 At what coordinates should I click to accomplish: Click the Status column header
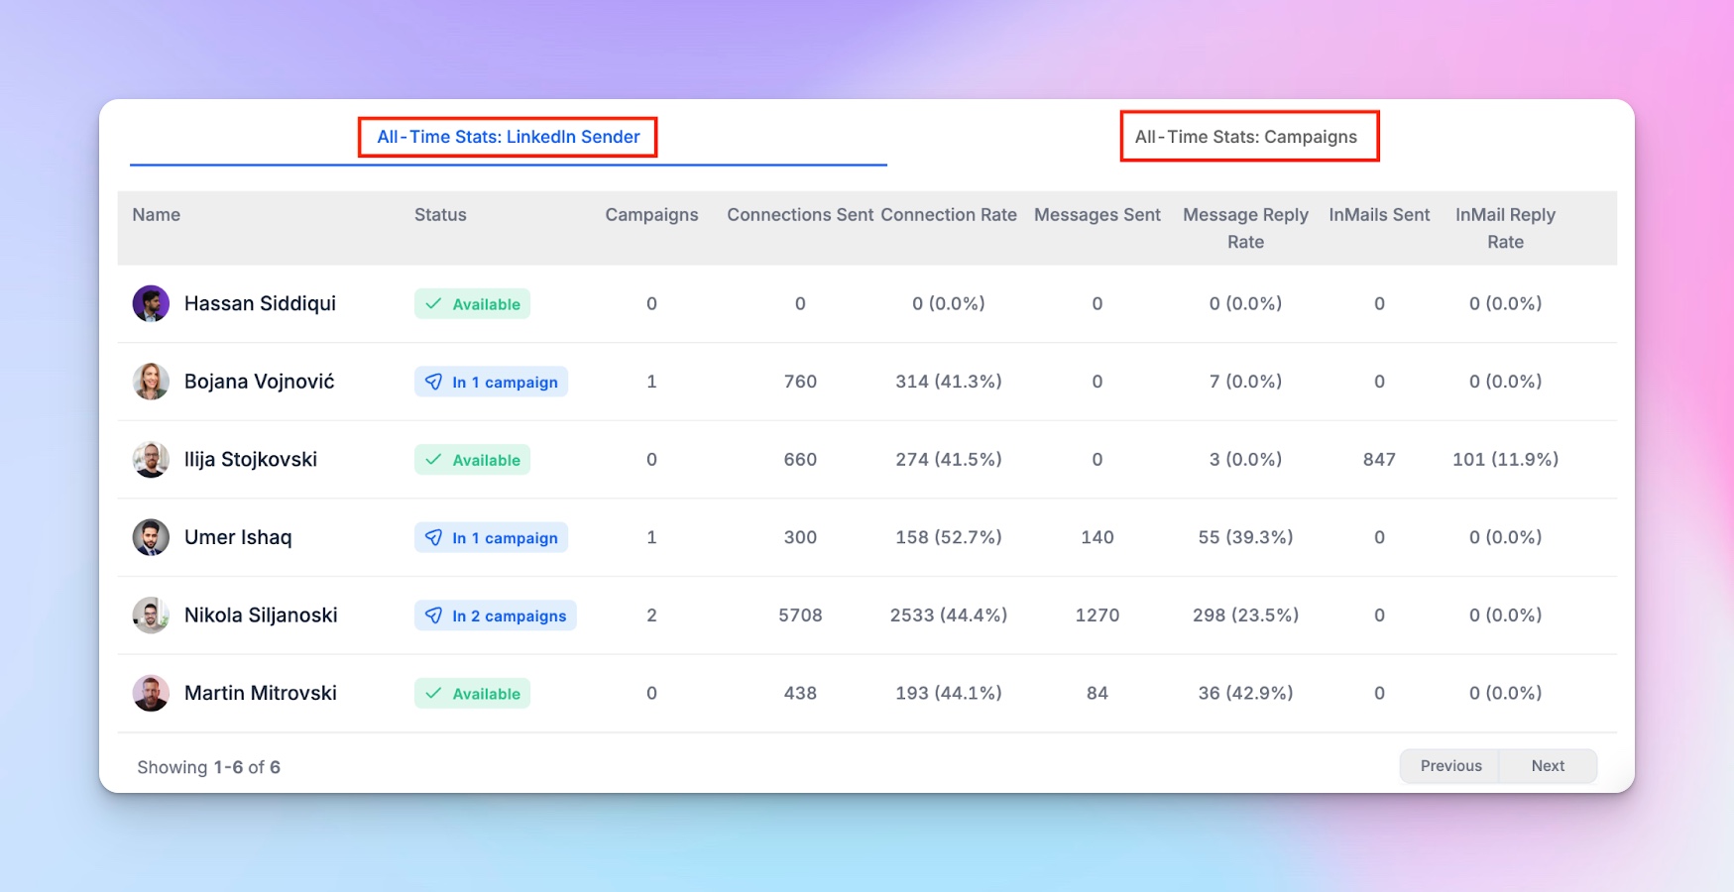click(x=440, y=215)
